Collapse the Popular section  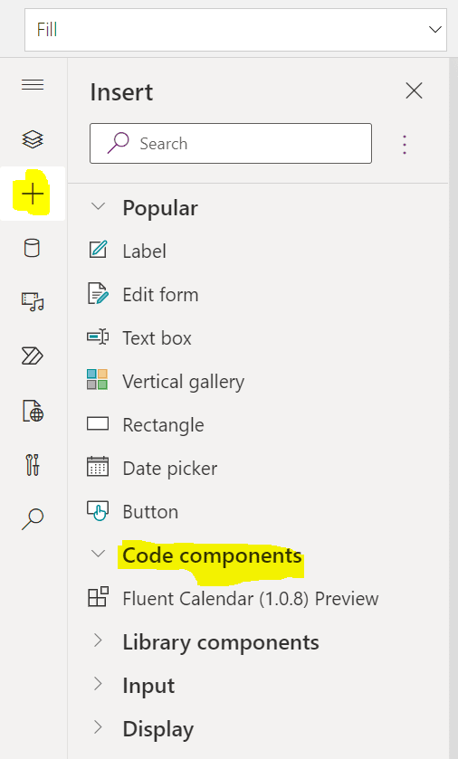click(x=99, y=206)
